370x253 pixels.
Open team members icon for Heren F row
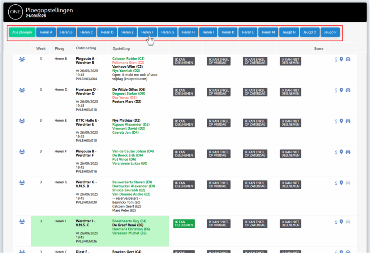tap(22, 152)
